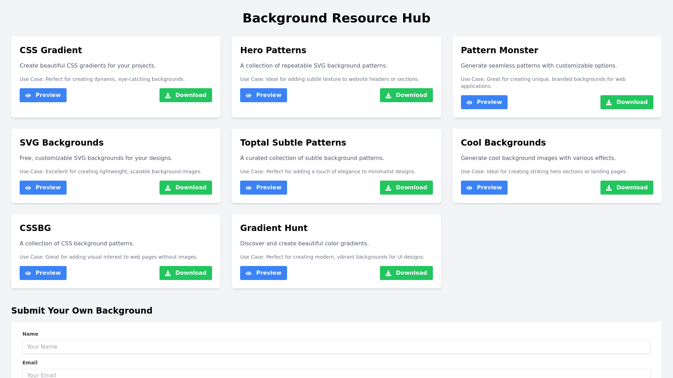Click download arrow icon for Hero Patterns
Image resolution: width=673 pixels, height=378 pixels.
[388, 96]
